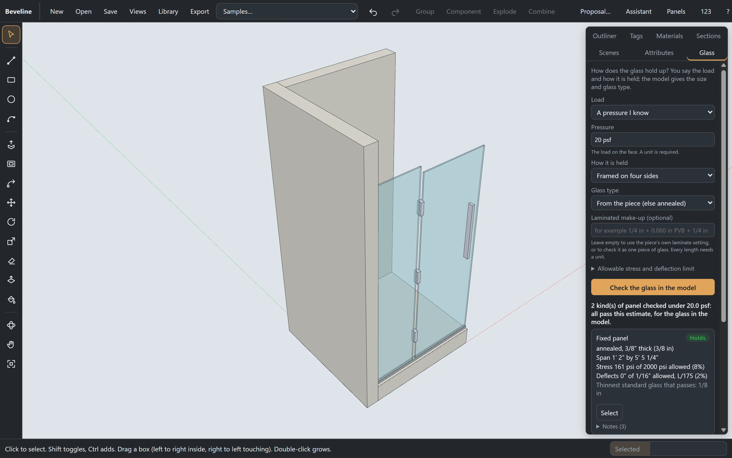The width and height of the screenshot is (732, 458).
Task: Open the Load dropdown 'A pressure I know'
Action: (653, 113)
